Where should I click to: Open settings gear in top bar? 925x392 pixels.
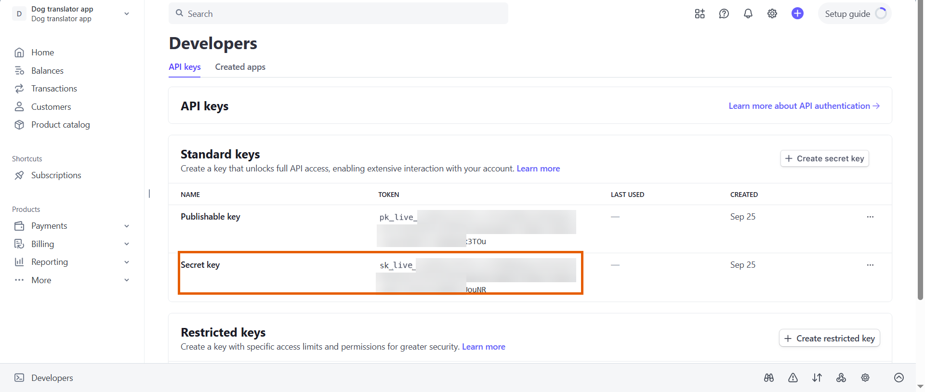click(772, 13)
